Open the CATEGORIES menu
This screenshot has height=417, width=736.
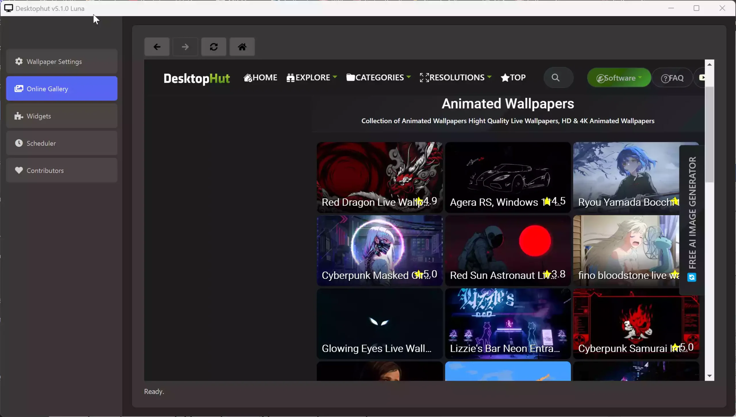point(378,78)
